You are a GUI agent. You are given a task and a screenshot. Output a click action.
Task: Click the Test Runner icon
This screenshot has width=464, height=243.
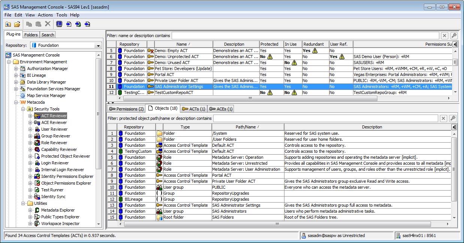37,190
